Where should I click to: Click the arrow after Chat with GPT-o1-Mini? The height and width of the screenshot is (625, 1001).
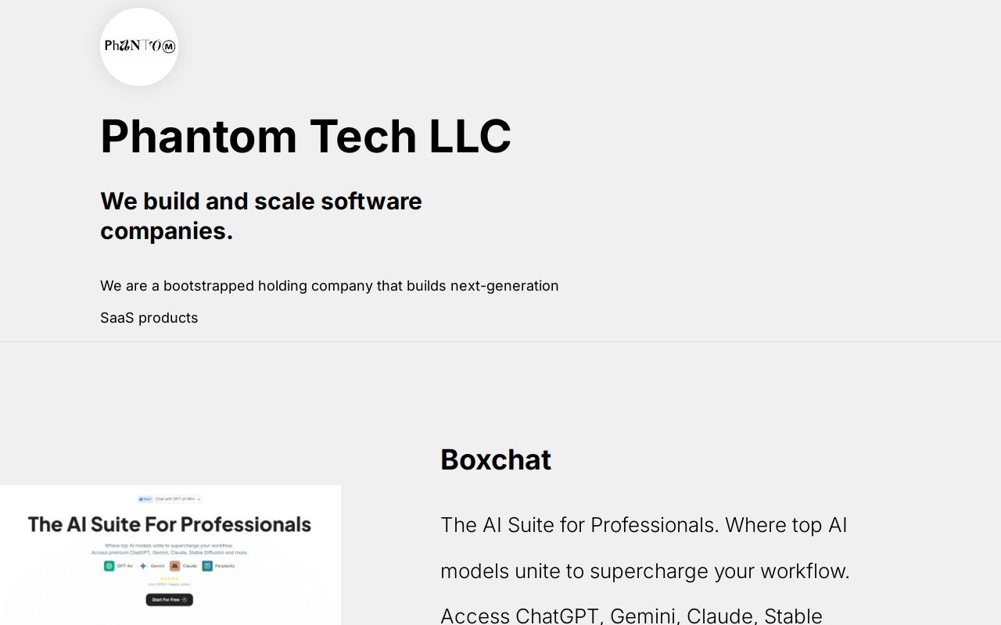pos(199,498)
